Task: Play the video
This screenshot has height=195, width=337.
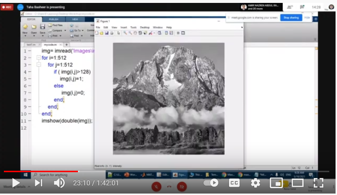Action: coord(15,183)
